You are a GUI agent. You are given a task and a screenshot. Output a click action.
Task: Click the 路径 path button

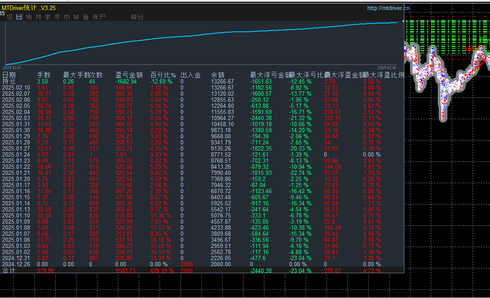pos(137,17)
